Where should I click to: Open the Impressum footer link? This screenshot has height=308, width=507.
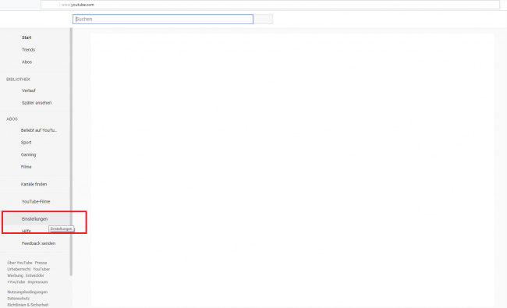tap(37, 282)
